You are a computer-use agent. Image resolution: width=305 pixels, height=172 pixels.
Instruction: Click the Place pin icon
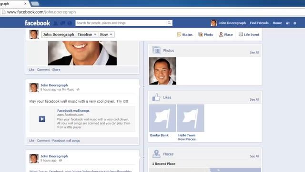tap(221, 34)
